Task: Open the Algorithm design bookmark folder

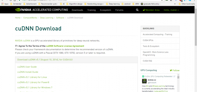Action: point(74,4)
